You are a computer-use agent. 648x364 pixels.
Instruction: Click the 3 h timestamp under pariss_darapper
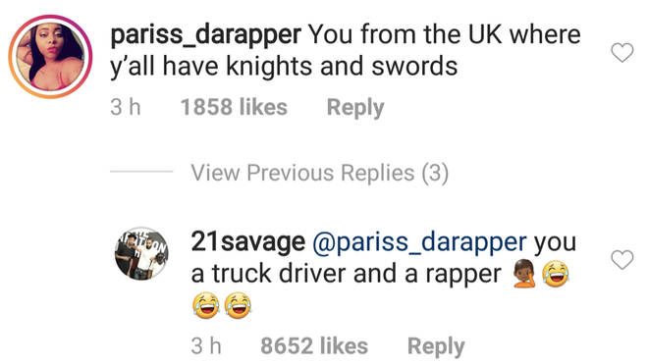(x=126, y=107)
